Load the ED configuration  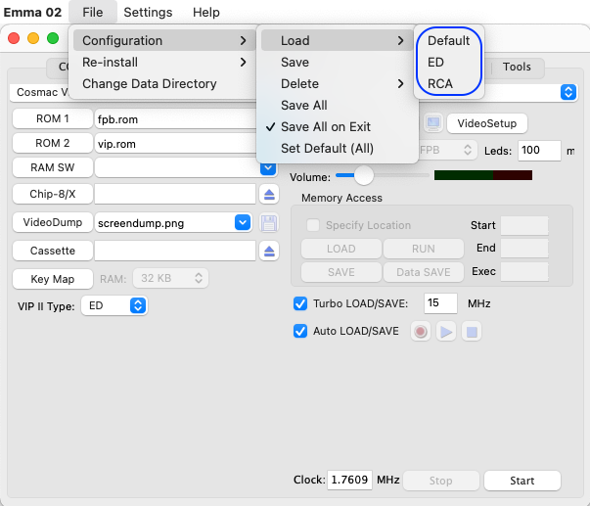(x=448, y=62)
